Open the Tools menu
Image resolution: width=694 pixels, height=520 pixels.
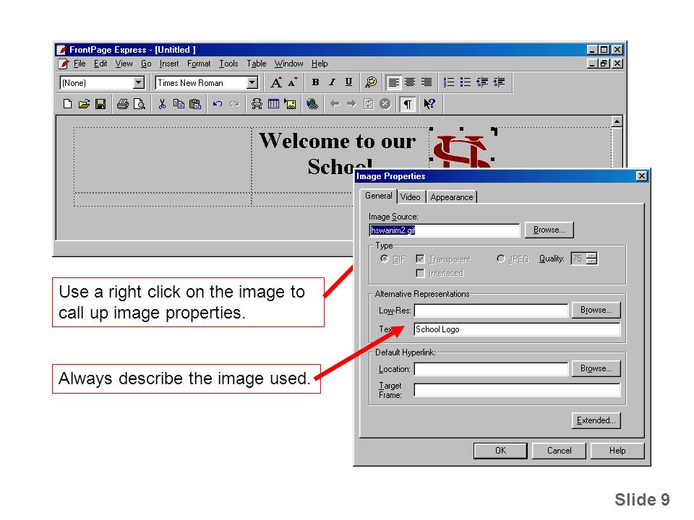tap(228, 64)
